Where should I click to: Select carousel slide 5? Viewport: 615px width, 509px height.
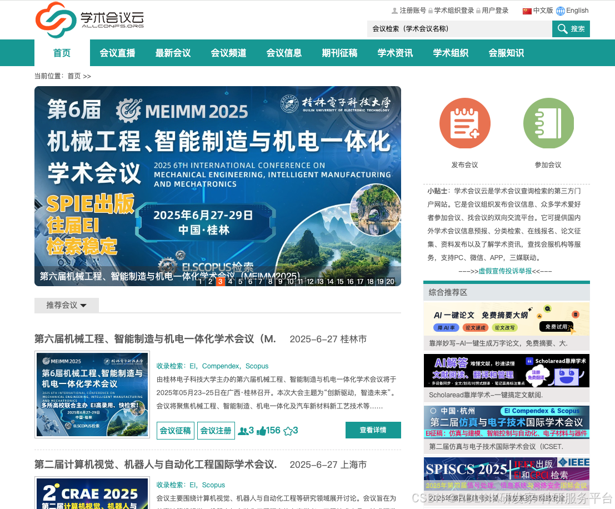(241, 281)
